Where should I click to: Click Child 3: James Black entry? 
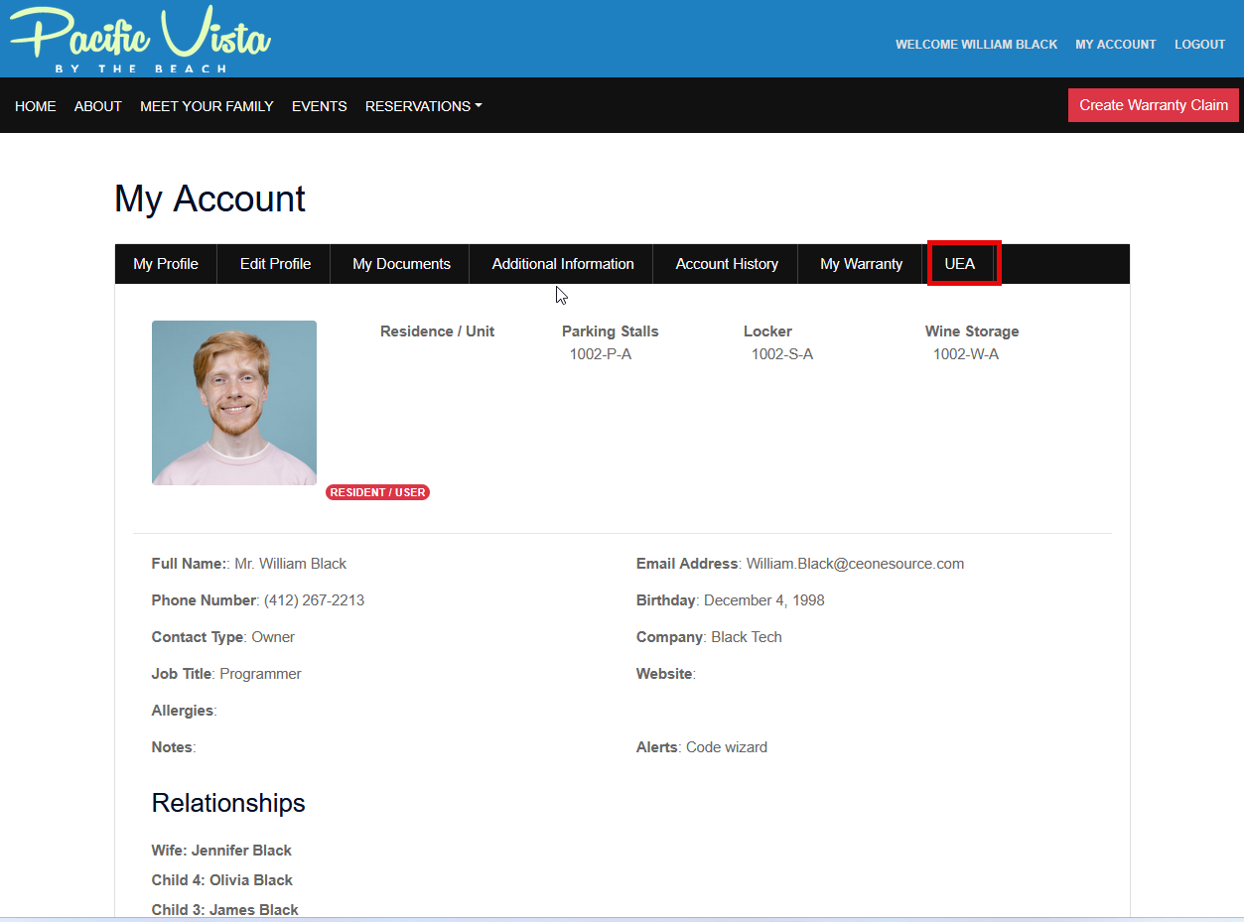tap(225, 910)
